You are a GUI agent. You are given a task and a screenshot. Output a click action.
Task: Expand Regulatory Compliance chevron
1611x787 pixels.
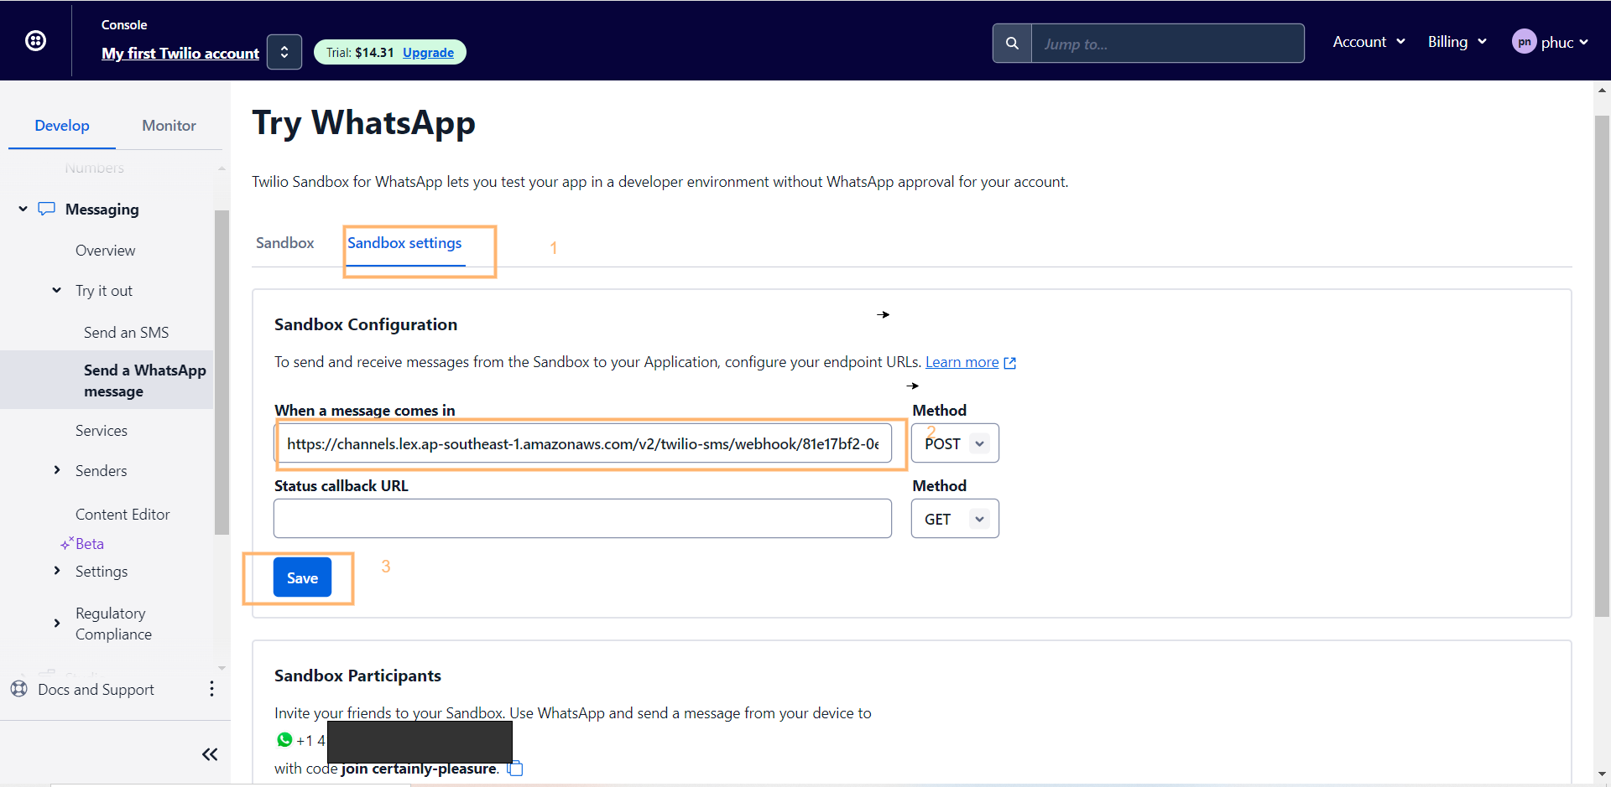(56, 624)
